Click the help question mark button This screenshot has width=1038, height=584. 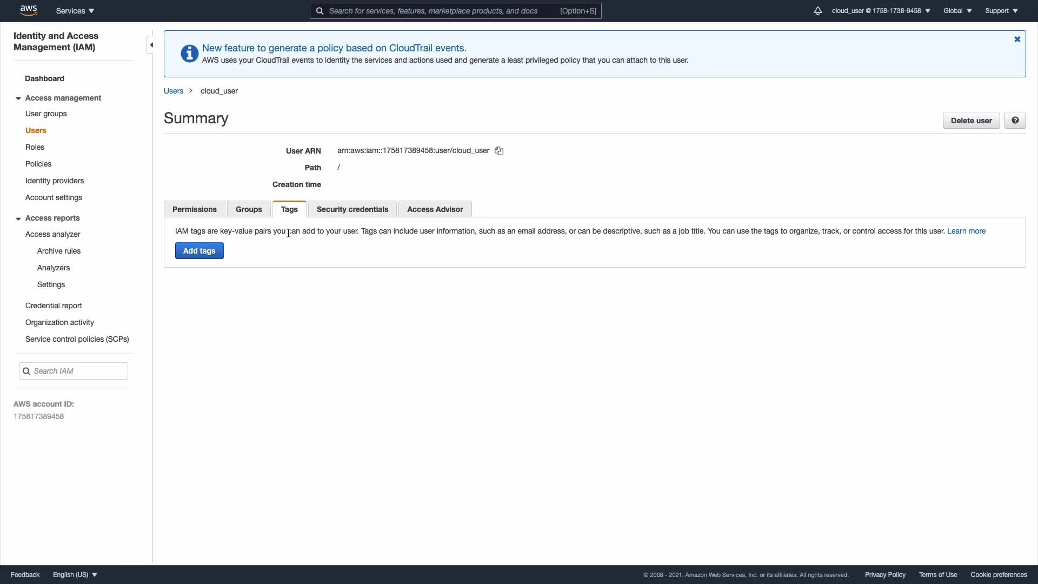(x=1015, y=121)
